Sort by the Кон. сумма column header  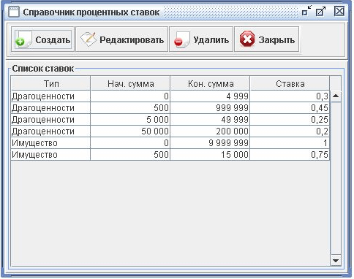click(210, 83)
